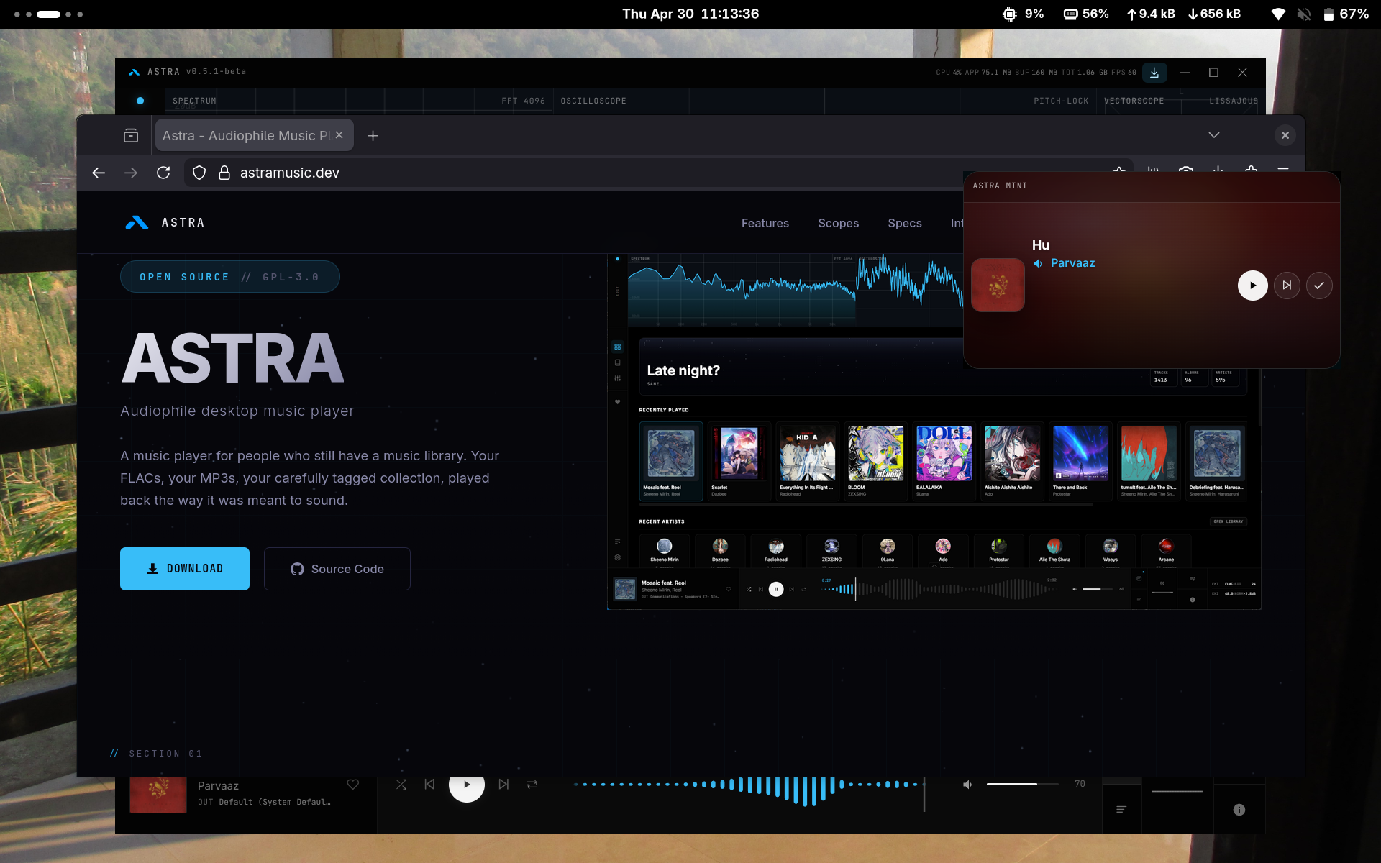The width and height of the screenshot is (1381, 863).
Task: Open the Scarlet album card
Action: (x=739, y=461)
